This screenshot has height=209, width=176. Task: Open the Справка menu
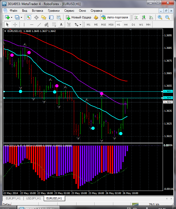coord(97,11)
